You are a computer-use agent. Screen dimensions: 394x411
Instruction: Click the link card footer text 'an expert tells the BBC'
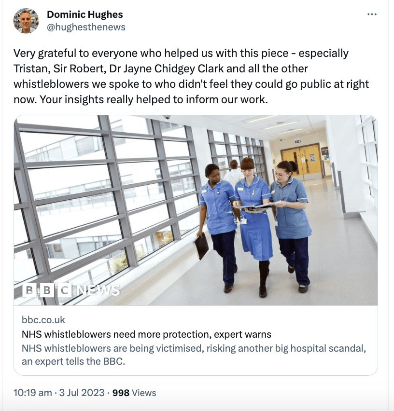(73, 361)
